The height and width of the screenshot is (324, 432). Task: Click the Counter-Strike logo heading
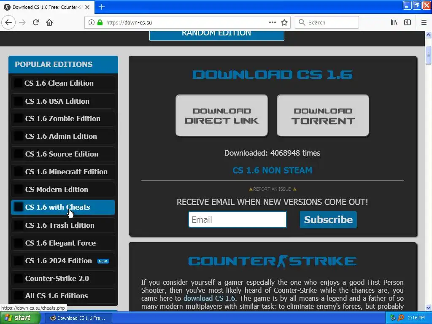click(272, 261)
